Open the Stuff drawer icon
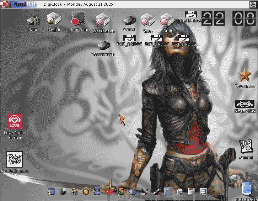This screenshot has height=201, width=258. (167, 20)
